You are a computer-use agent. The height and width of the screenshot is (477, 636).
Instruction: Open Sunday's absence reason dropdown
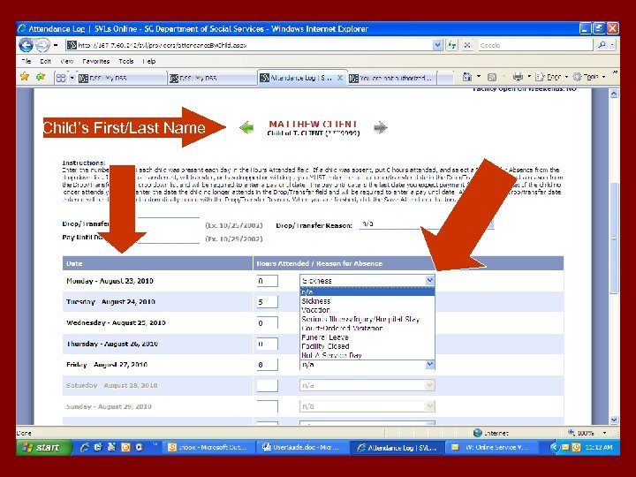pyautogui.click(x=429, y=406)
